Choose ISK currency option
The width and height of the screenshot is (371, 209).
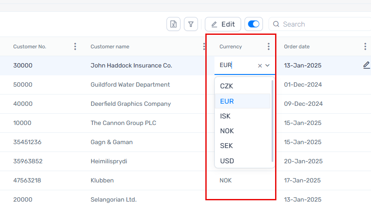[x=225, y=116]
